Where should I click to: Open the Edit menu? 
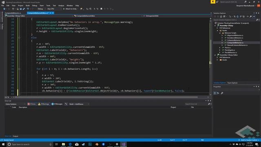(x=8, y=5)
